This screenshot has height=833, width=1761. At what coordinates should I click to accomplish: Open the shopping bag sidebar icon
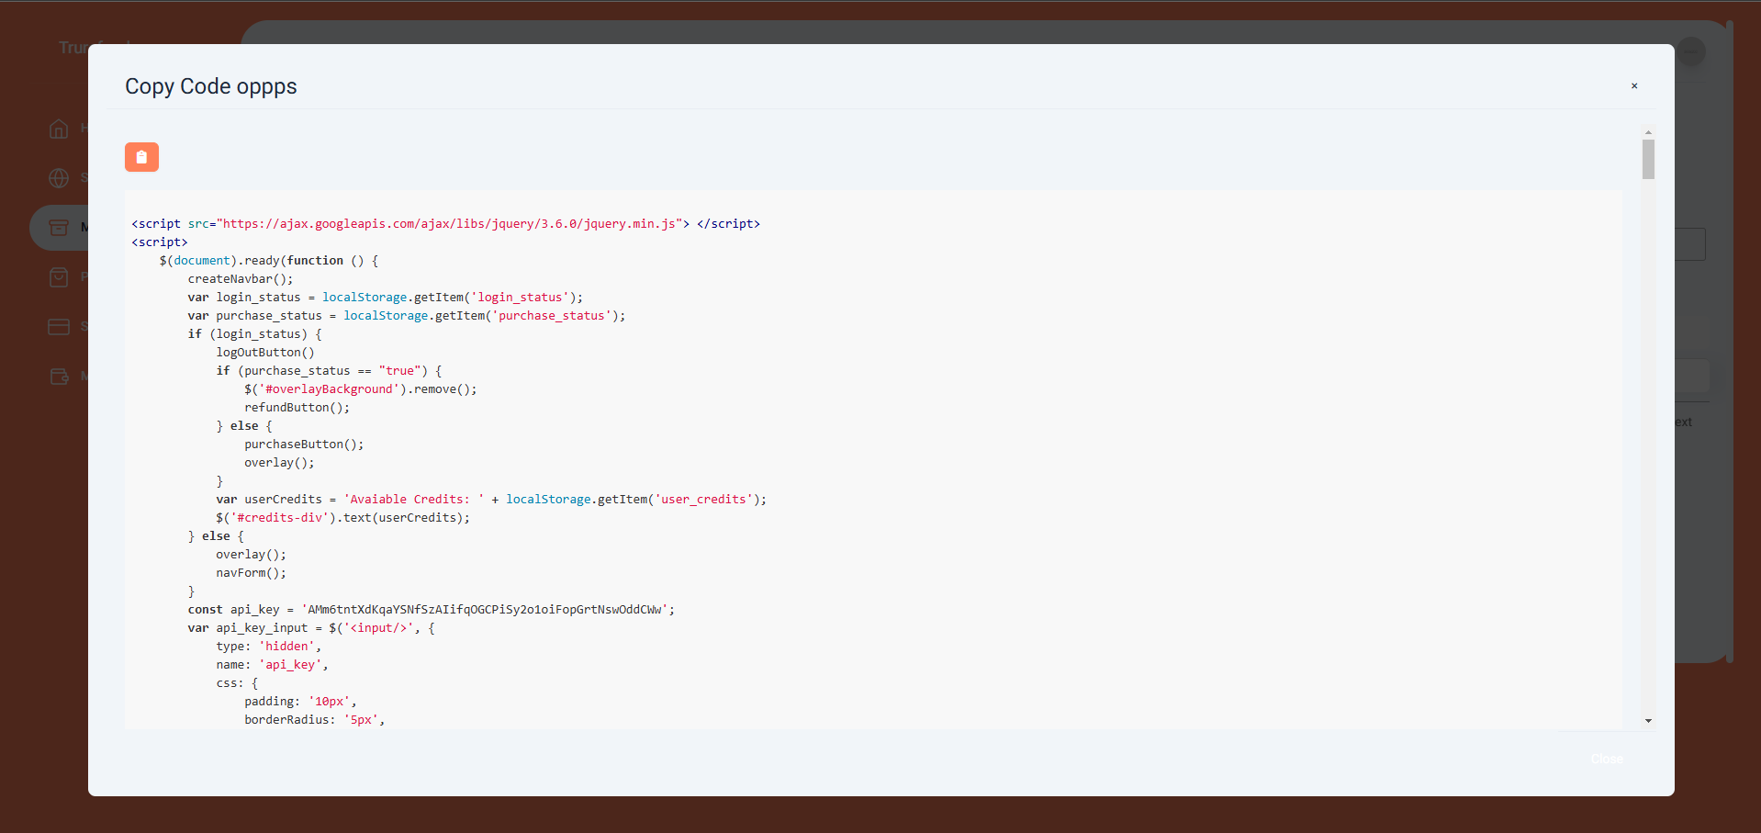[x=59, y=276]
